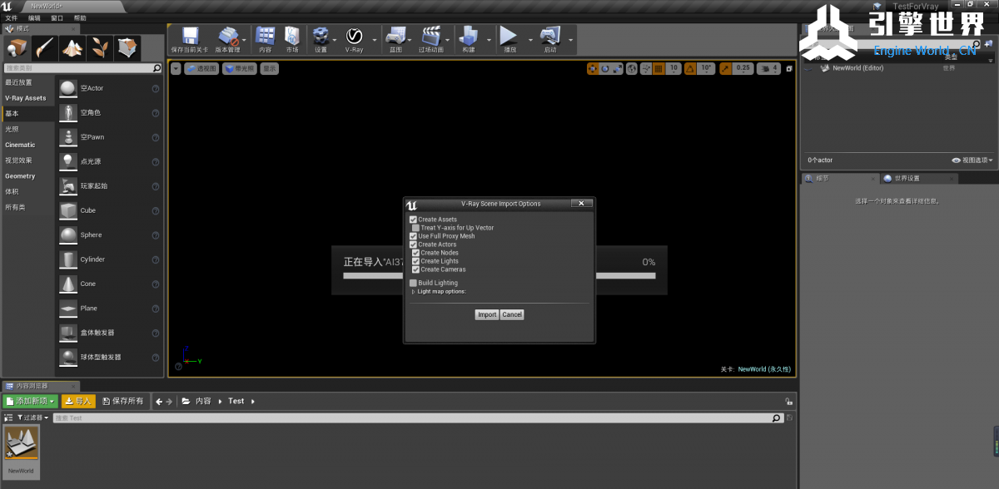
Task: Click the Import button in dialog
Action: click(487, 314)
